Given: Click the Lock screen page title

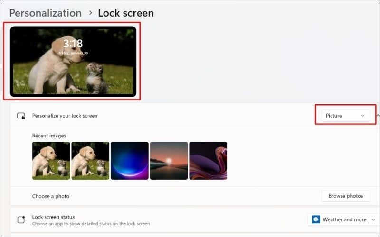Looking at the screenshot, I should (125, 13).
